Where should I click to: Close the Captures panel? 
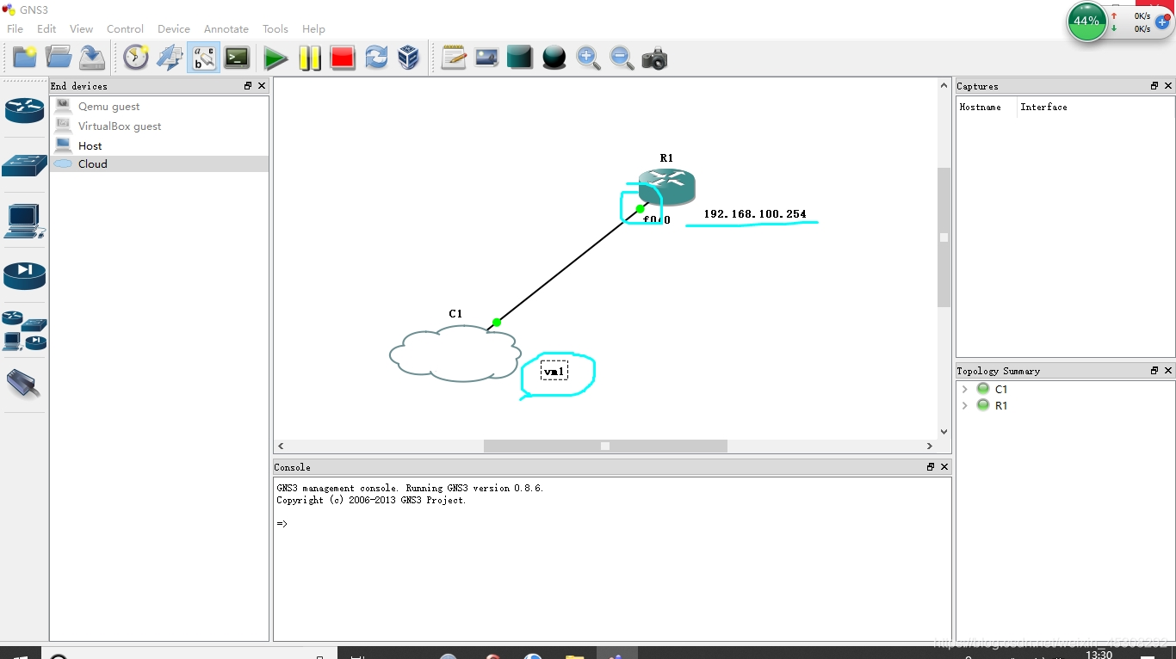coord(1168,86)
